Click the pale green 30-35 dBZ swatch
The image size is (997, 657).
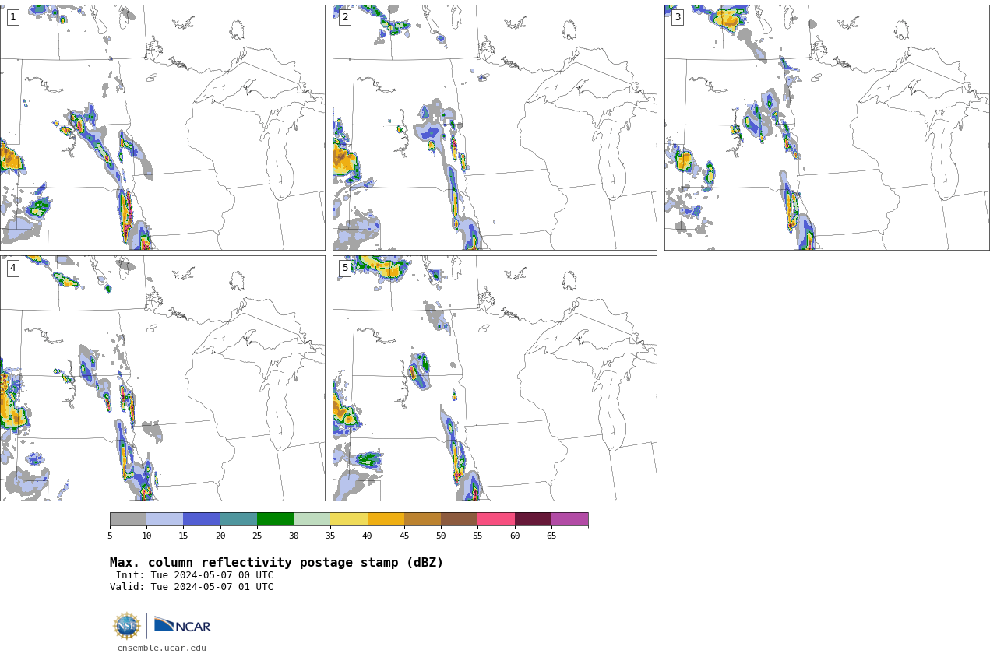pos(312,519)
